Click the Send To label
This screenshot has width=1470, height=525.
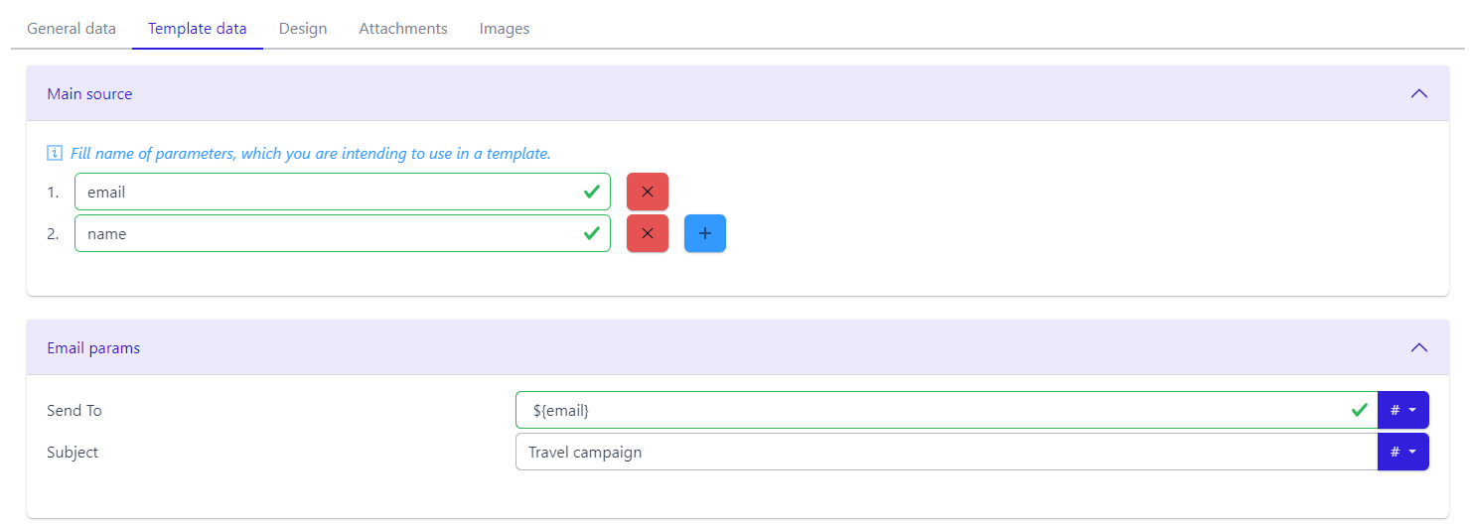[74, 410]
